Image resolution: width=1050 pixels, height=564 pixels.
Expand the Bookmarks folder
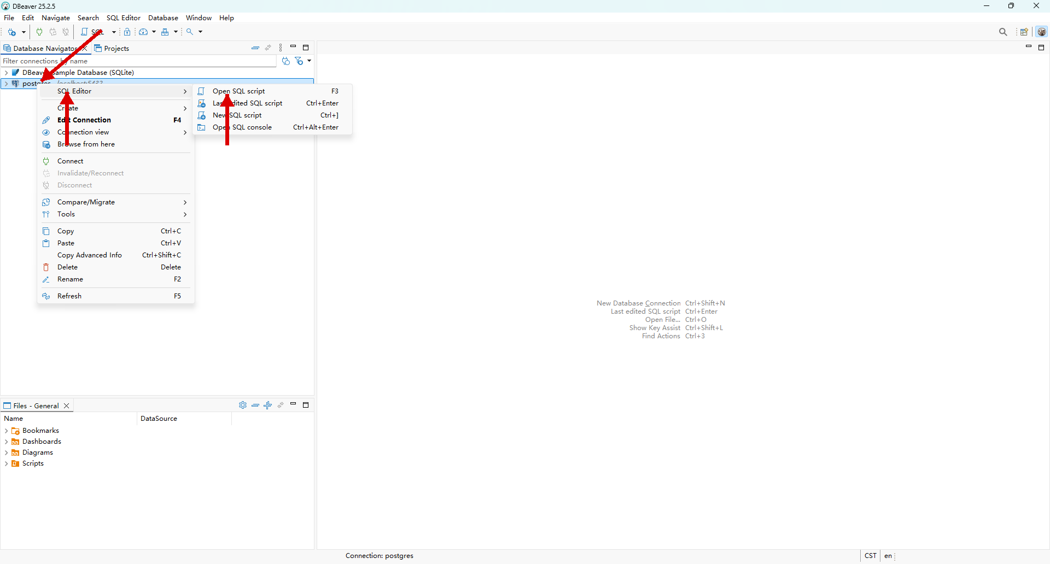pyautogui.click(x=6, y=431)
